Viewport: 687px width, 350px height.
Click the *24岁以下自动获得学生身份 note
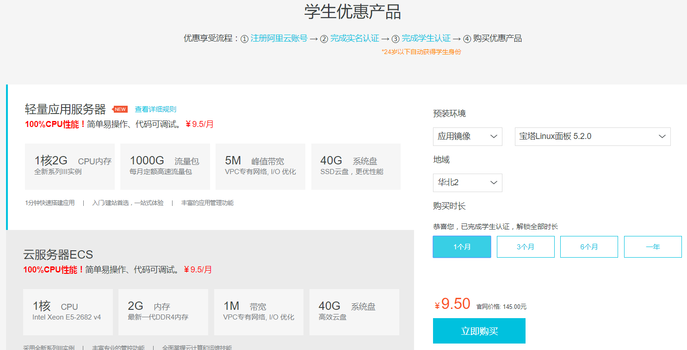pos(421,52)
